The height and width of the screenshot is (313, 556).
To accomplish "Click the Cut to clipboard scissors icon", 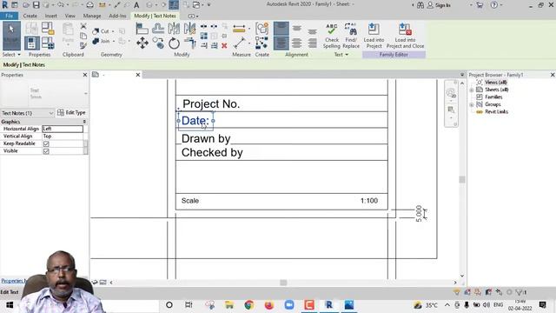I will pyautogui.click(x=83, y=26).
